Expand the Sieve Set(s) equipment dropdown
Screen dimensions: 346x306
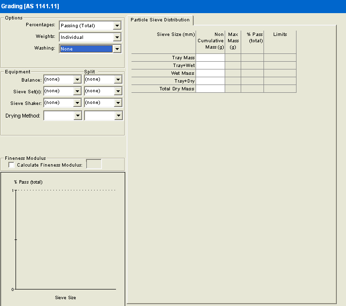[x=77, y=91]
